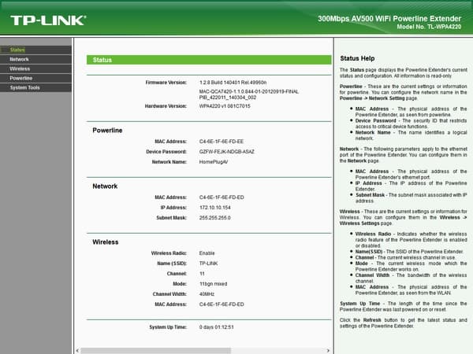
Task: Click Powerline MAC address C4-6E-1F-6E-FD-EE
Action: pos(221,142)
